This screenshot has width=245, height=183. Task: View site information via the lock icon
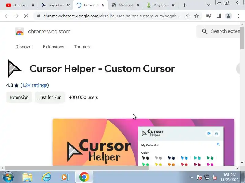coord(39,16)
